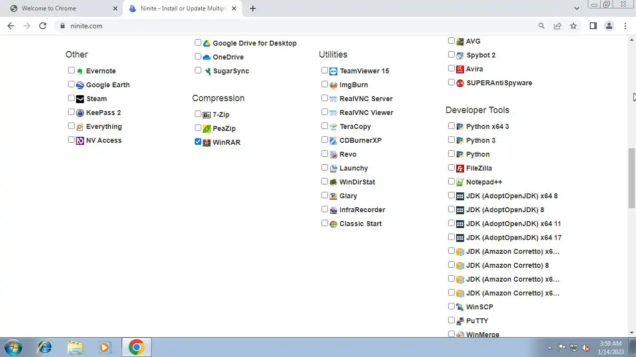The width and height of the screenshot is (636, 357).
Task: Open Internet Explorer from the taskbar
Action: coord(45,347)
